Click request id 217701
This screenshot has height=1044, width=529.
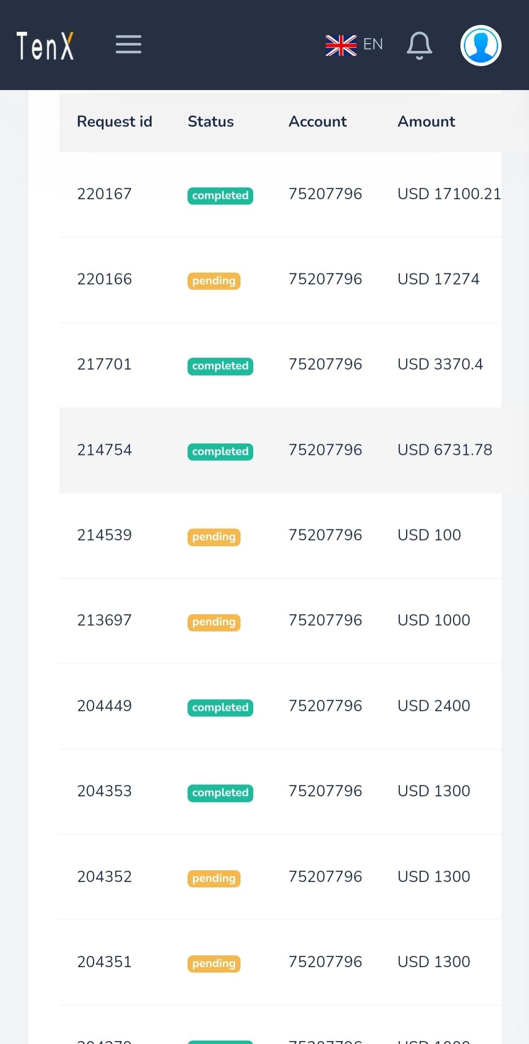pos(104,364)
